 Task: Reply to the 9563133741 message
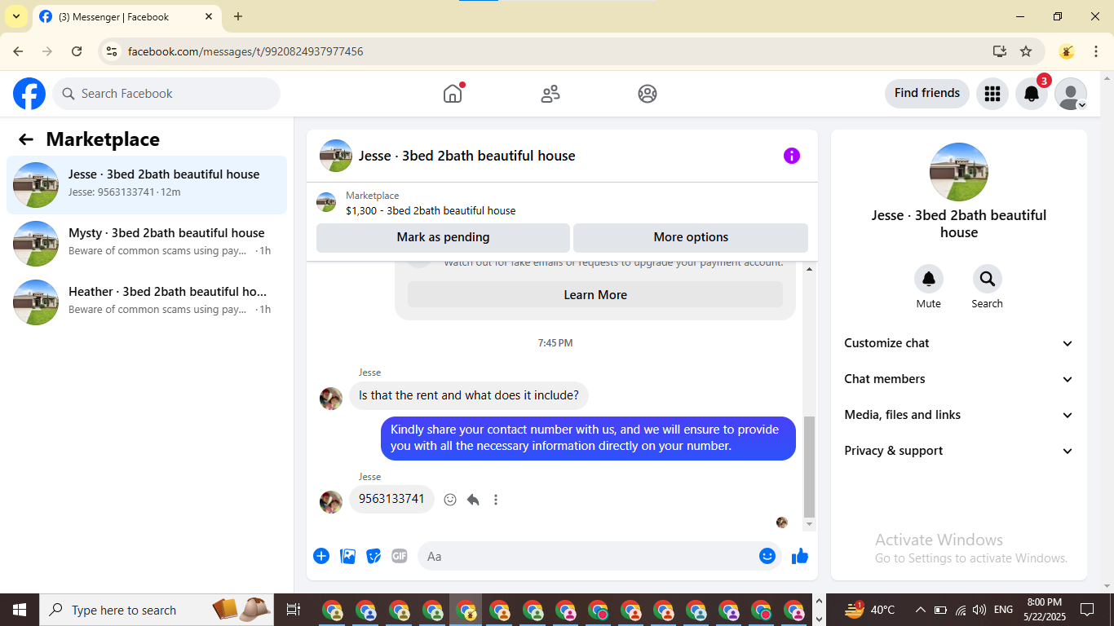point(473,500)
